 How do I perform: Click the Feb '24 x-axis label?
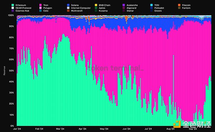coord(39,129)
